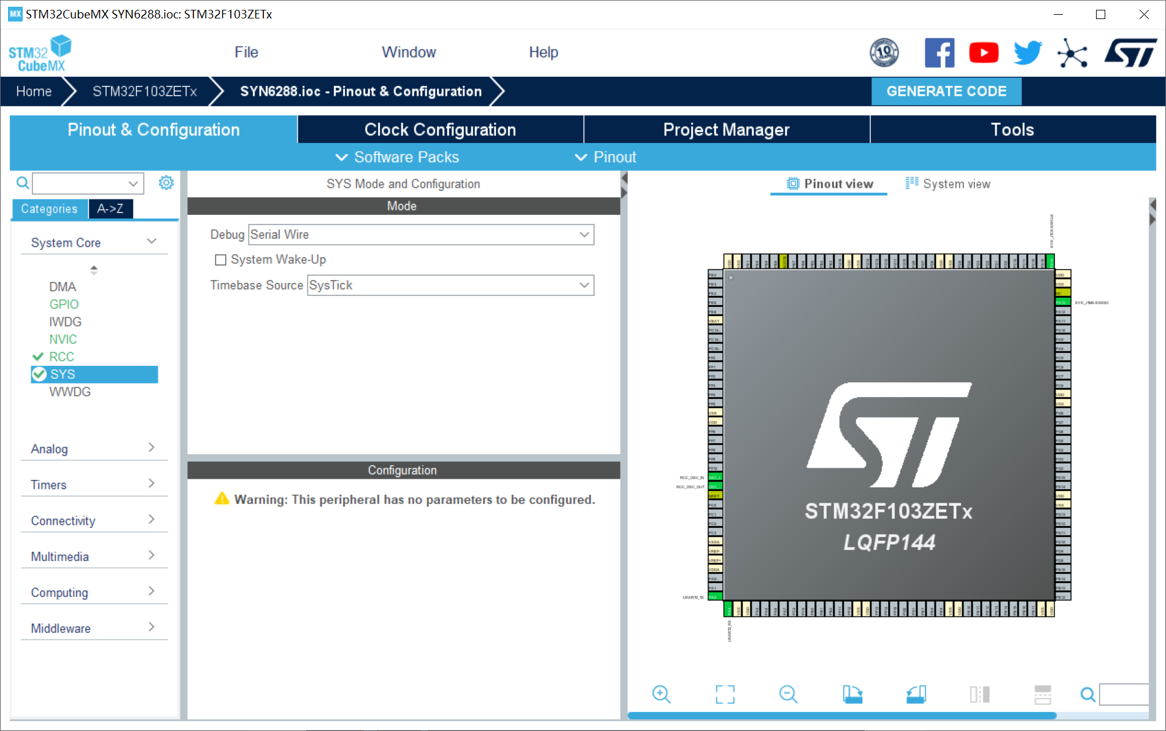Zoom out of the chip pinout
The height and width of the screenshot is (731, 1166).
789,694
